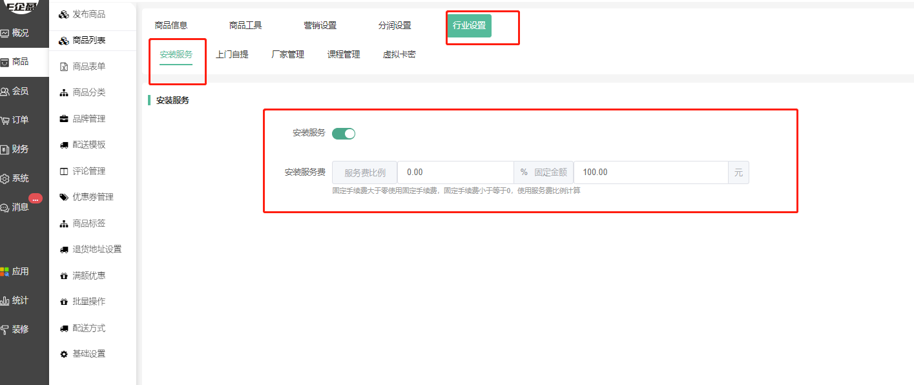Go to 优惠券管理 menu item
914x385 pixels.
pos(92,197)
